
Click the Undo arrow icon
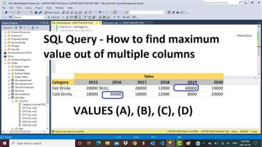(100, 12)
